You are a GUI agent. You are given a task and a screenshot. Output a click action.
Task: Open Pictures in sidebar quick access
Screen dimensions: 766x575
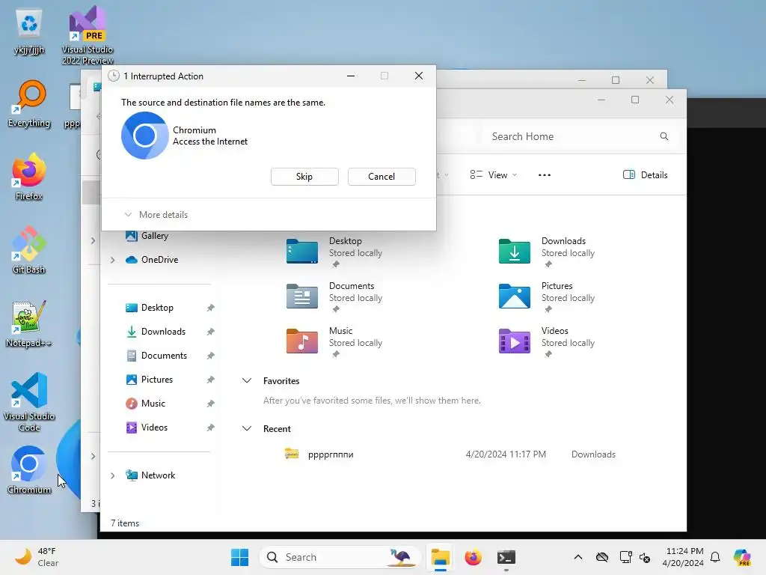point(157,380)
